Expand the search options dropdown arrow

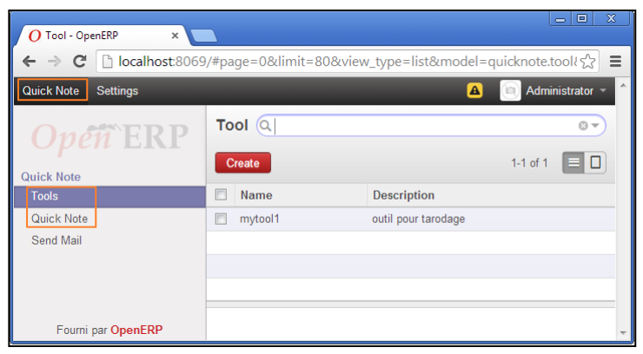click(595, 126)
